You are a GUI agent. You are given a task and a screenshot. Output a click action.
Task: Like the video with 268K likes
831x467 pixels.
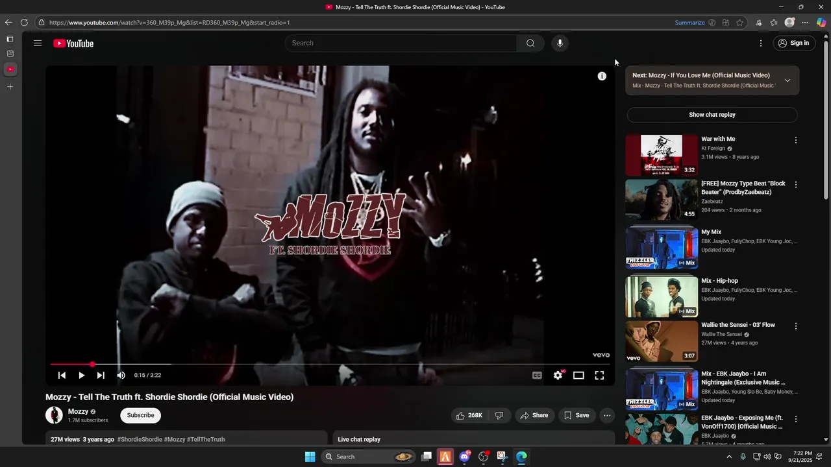(x=469, y=415)
